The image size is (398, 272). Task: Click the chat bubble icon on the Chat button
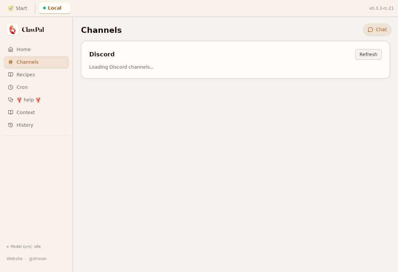click(370, 30)
